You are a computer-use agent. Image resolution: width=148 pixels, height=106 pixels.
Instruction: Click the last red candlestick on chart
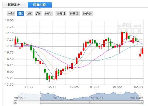tap(142, 51)
